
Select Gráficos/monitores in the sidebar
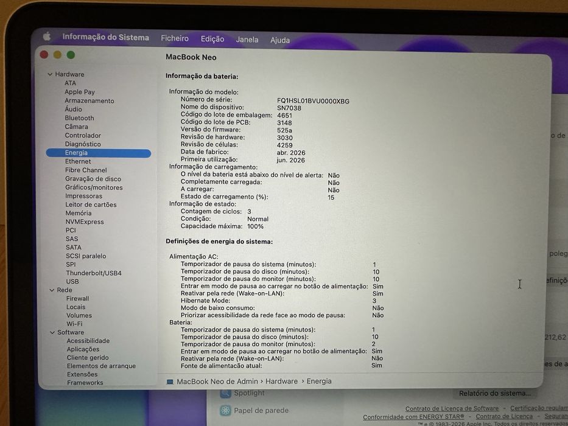click(94, 187)
